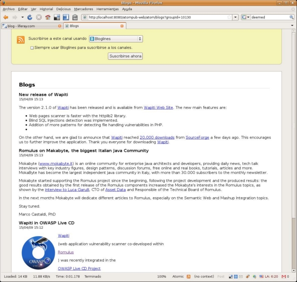Image resolution: width=297 pixels, height=282 pixels.
Task: Open the search engine selector dropdown
Action: click(x=246, y=17)
